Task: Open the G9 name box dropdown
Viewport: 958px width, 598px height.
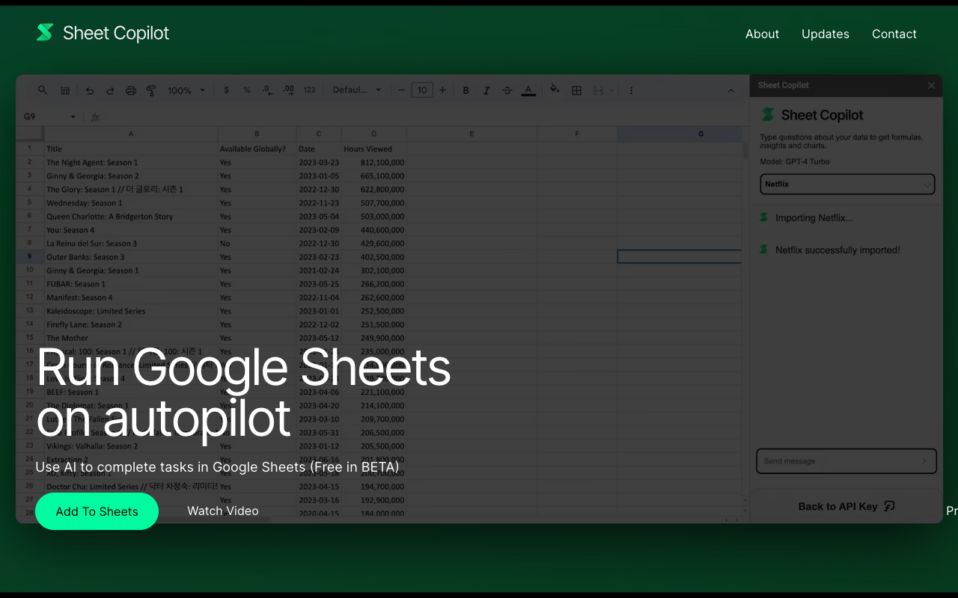Action: pyautogui.click(x=73, y=117)
